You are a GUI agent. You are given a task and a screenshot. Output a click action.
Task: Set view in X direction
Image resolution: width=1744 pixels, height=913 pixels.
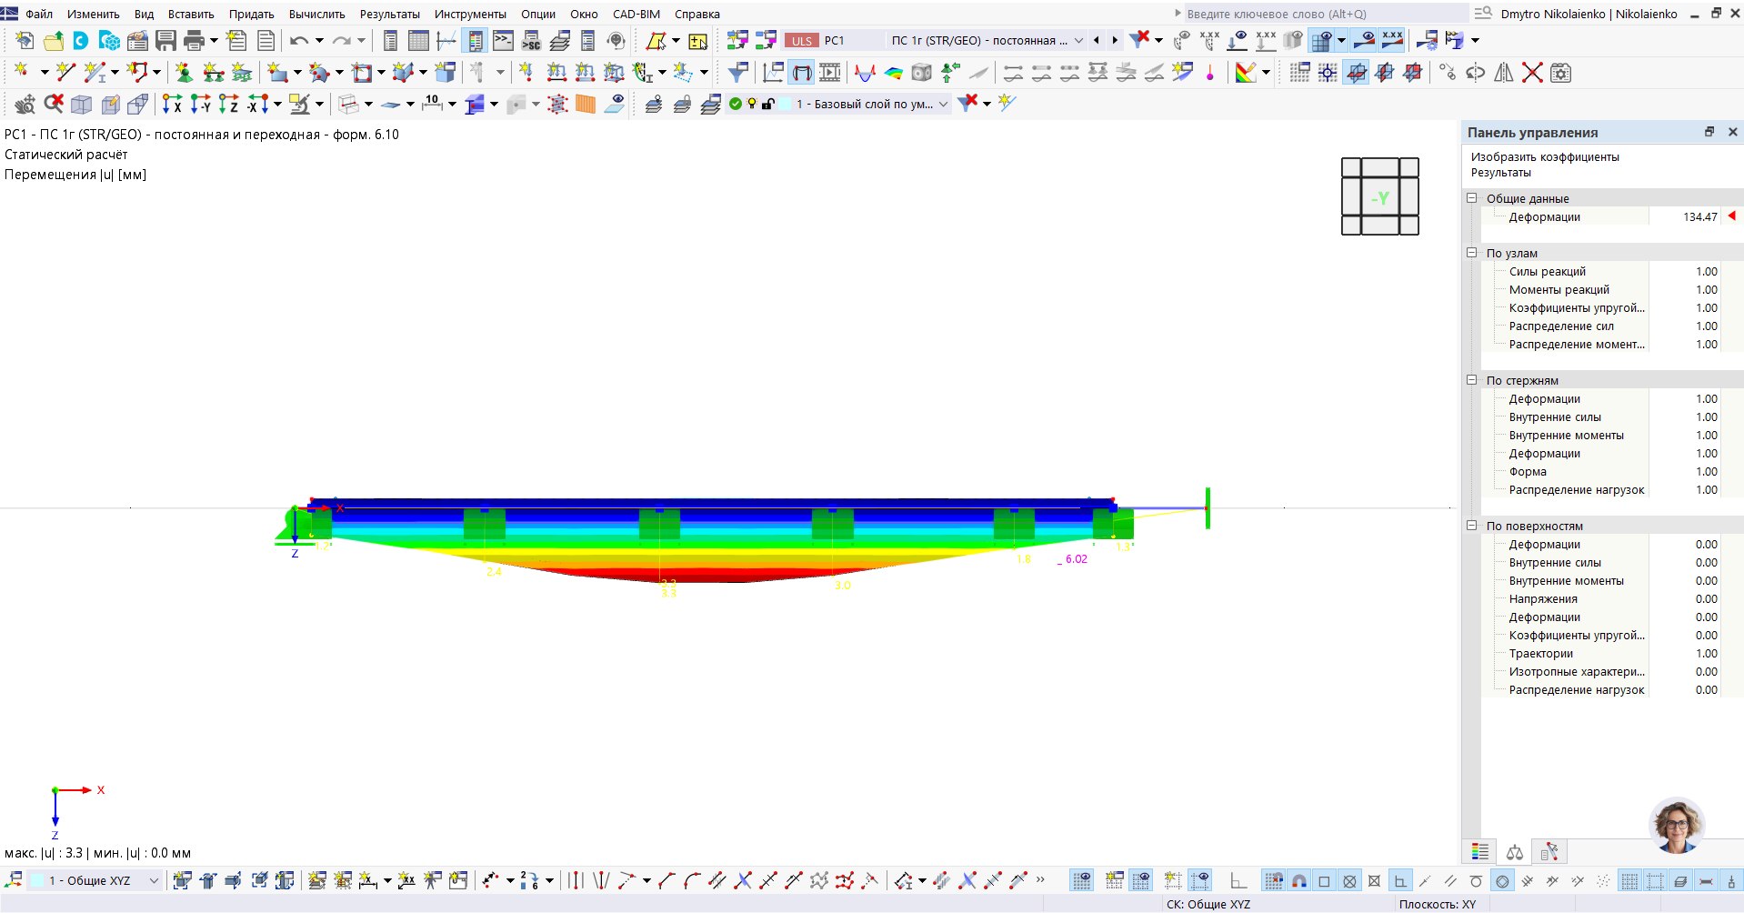(172, 105)
